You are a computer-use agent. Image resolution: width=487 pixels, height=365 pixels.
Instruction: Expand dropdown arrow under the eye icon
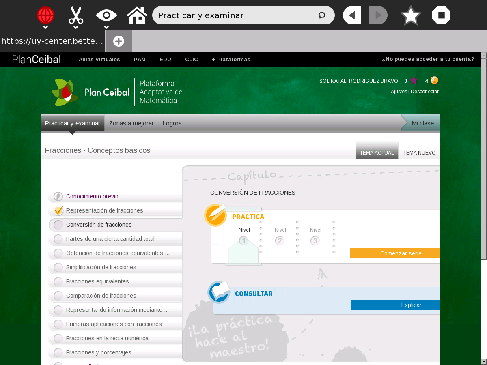click(106, 27)
